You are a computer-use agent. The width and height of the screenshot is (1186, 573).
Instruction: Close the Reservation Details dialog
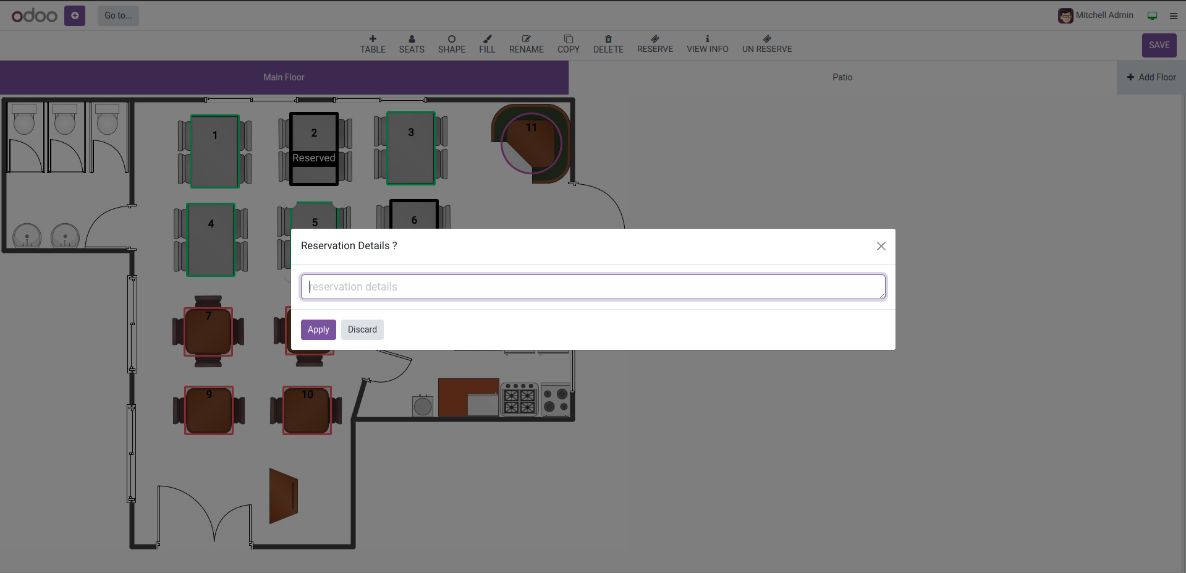coord(881,246)
